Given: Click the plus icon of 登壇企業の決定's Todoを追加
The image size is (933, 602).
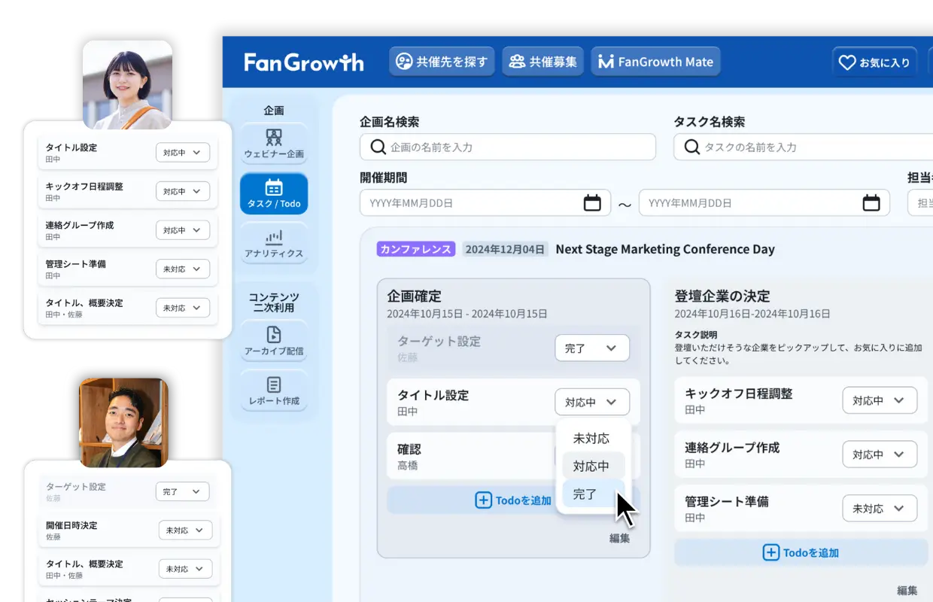Looking at the screenshot, I should point(771,552).
